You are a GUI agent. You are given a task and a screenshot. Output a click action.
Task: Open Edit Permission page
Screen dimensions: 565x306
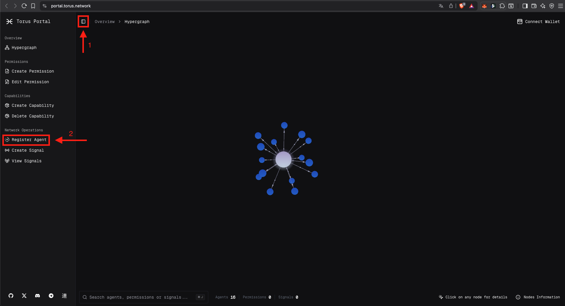pos(30,82)
